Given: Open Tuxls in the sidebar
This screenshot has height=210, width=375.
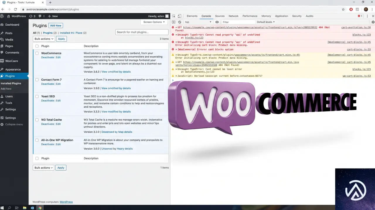Looking at the screenshot, I should 8,103.
